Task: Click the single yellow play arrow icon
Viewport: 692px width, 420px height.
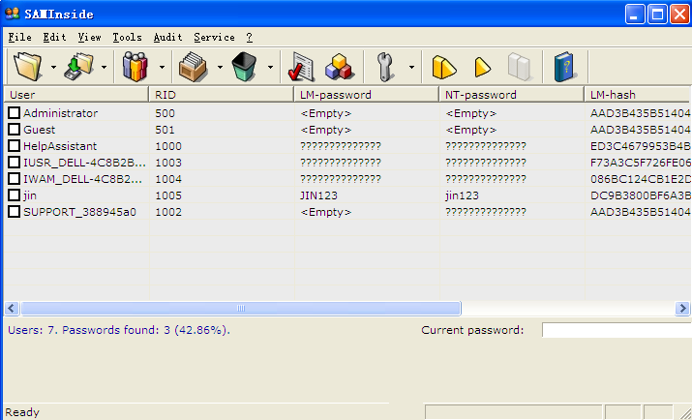Action: [482, 67]
